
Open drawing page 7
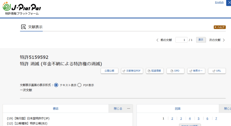click(x=216, y=119)
